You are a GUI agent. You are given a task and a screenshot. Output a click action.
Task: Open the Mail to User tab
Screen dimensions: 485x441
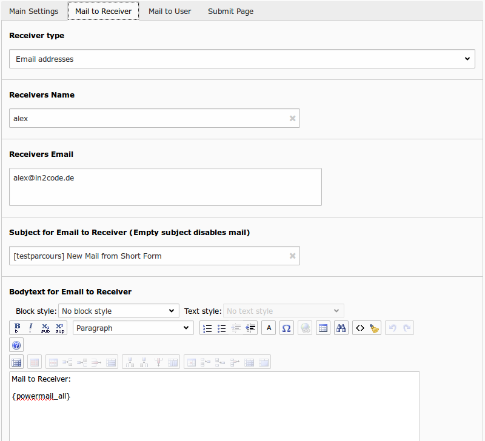pos(170,11)
